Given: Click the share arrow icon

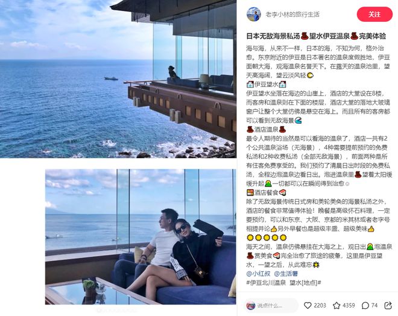Looking at the screenshot, I should pyautogui.click(x=388, y=305).
